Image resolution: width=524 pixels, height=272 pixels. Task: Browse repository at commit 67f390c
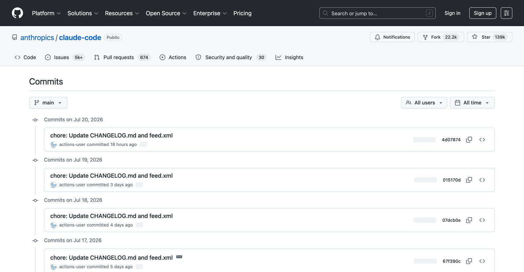482,261
